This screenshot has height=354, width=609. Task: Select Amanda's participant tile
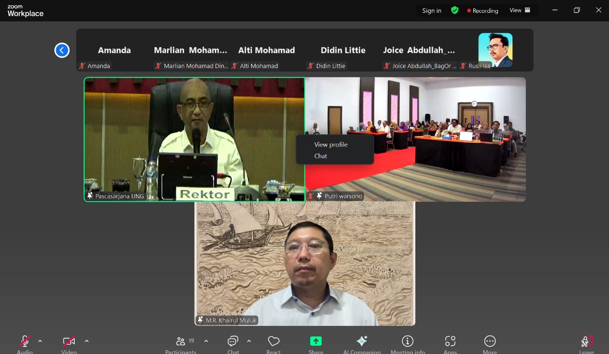click(114, 50)
